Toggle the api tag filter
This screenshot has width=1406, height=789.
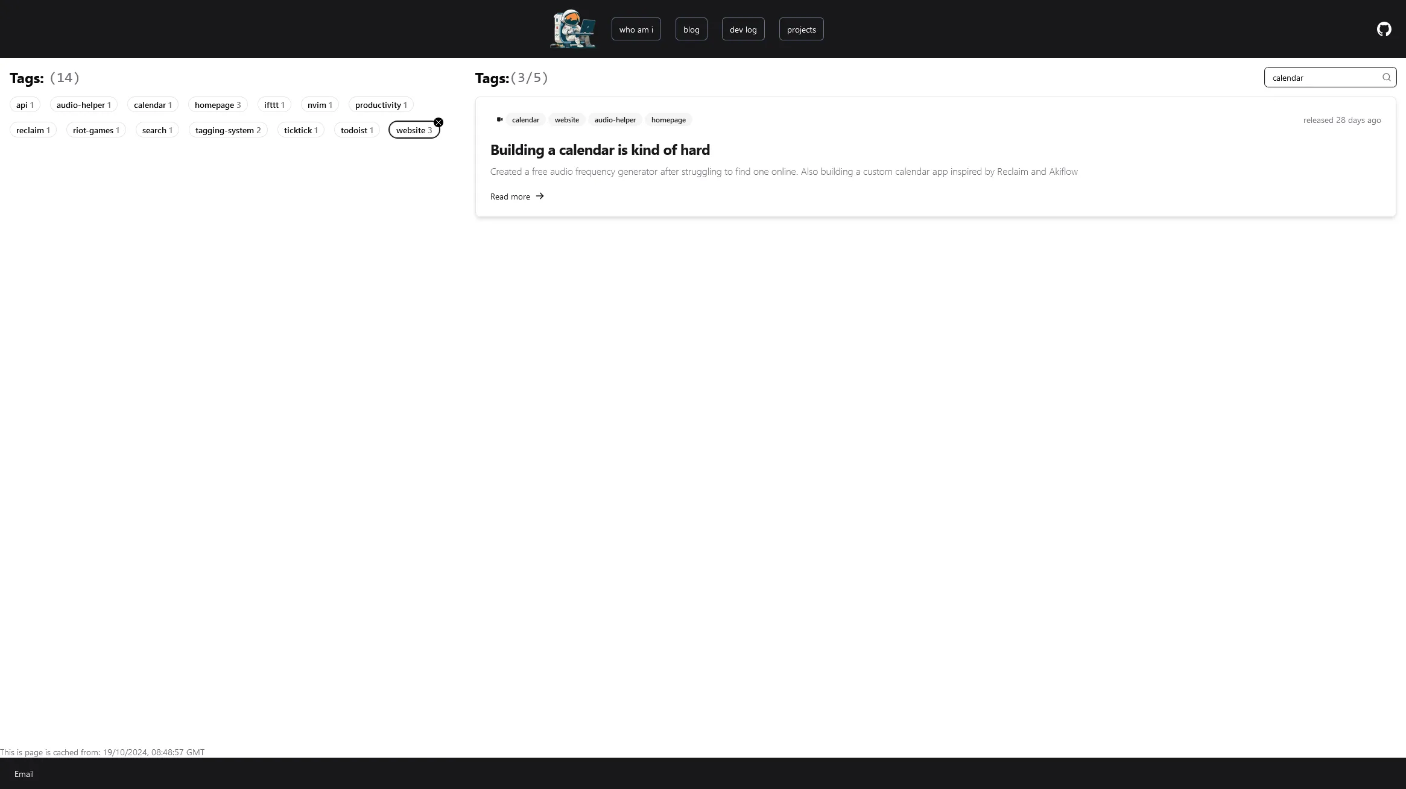(x=25, y=105)
